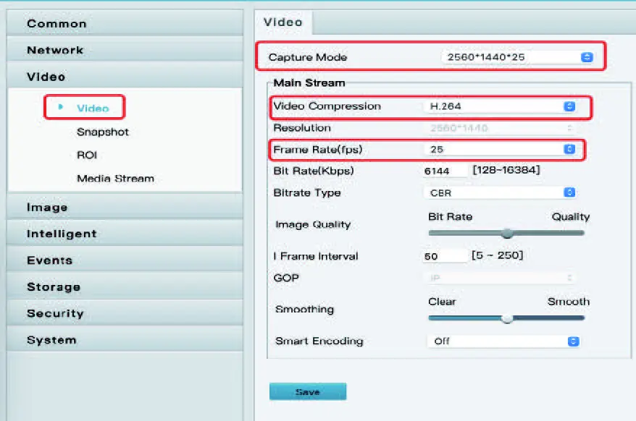Open the Media Stream submenu item
The image size is (636, 421).
tap(116, 178)
